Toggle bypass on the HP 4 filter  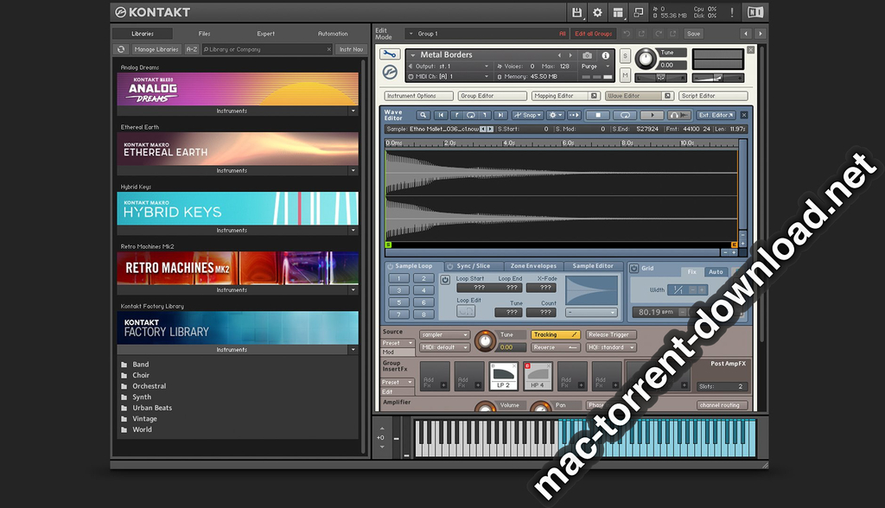click(528, 366)
